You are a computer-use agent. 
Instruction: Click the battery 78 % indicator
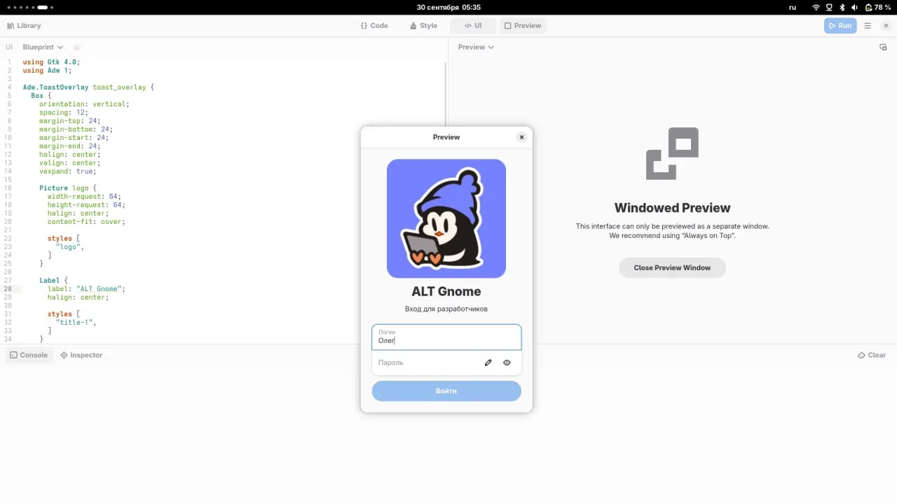(x=878, y=7)
